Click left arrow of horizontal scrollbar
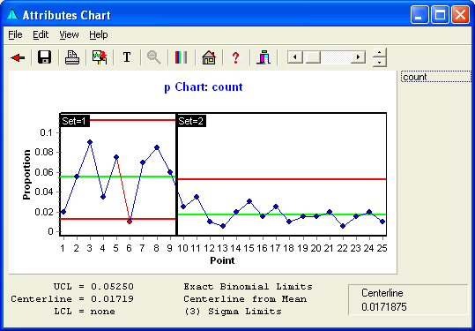 pos(295,57)
